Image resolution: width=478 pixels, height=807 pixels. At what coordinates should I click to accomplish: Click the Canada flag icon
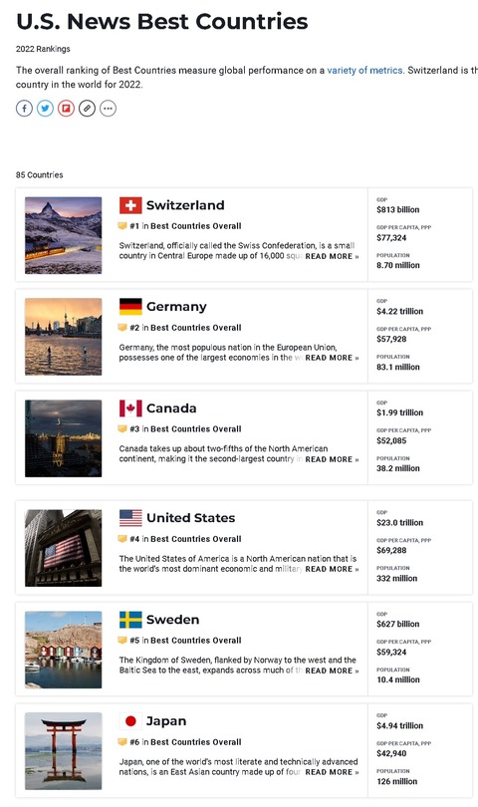tap(130, 408)
